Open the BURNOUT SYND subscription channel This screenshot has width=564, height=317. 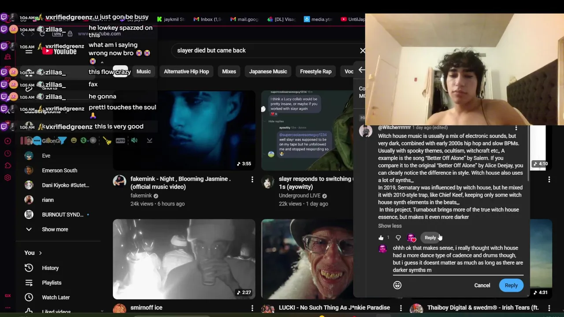pyautogui.click(x=62, y=214)
